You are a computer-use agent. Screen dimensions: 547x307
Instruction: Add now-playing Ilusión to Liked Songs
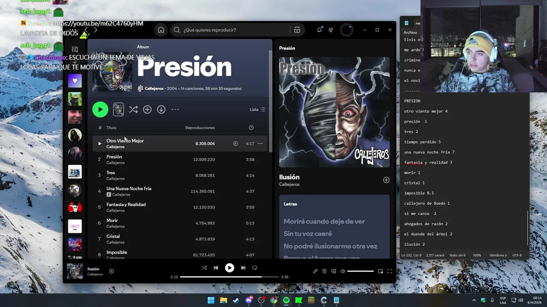click(x=111, y=271)
